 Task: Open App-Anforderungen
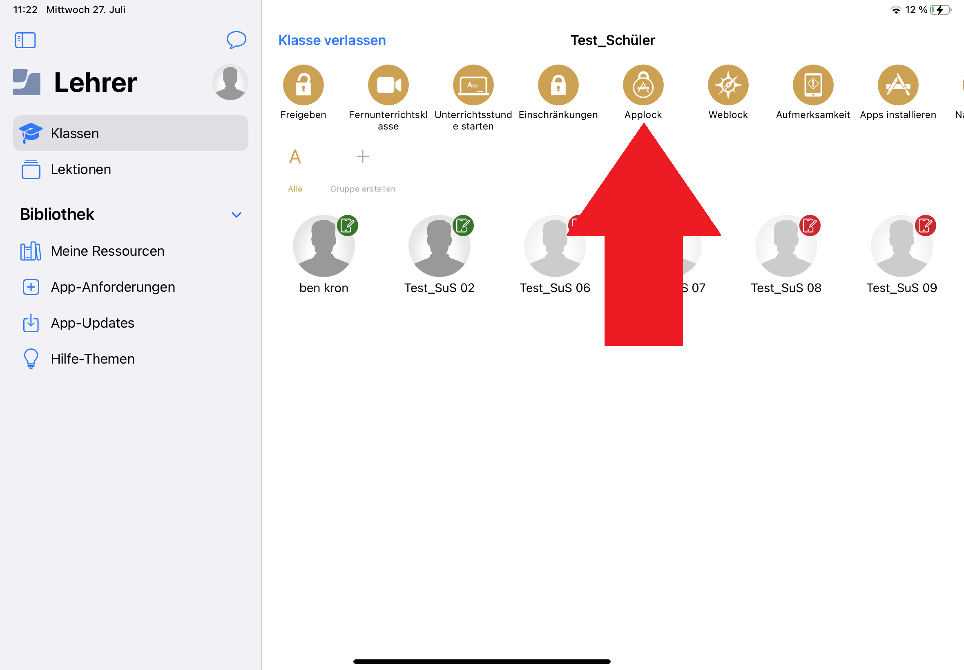(131, 287)
